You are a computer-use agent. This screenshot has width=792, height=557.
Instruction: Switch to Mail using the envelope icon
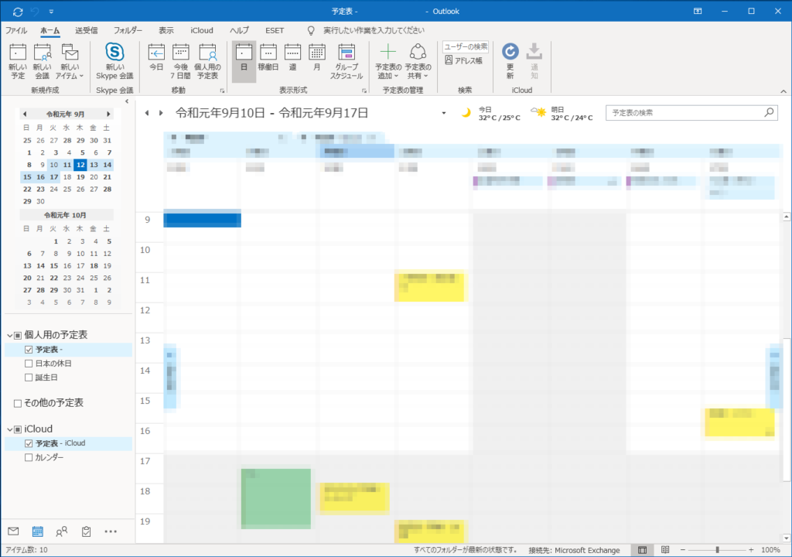tap(13, 531)
